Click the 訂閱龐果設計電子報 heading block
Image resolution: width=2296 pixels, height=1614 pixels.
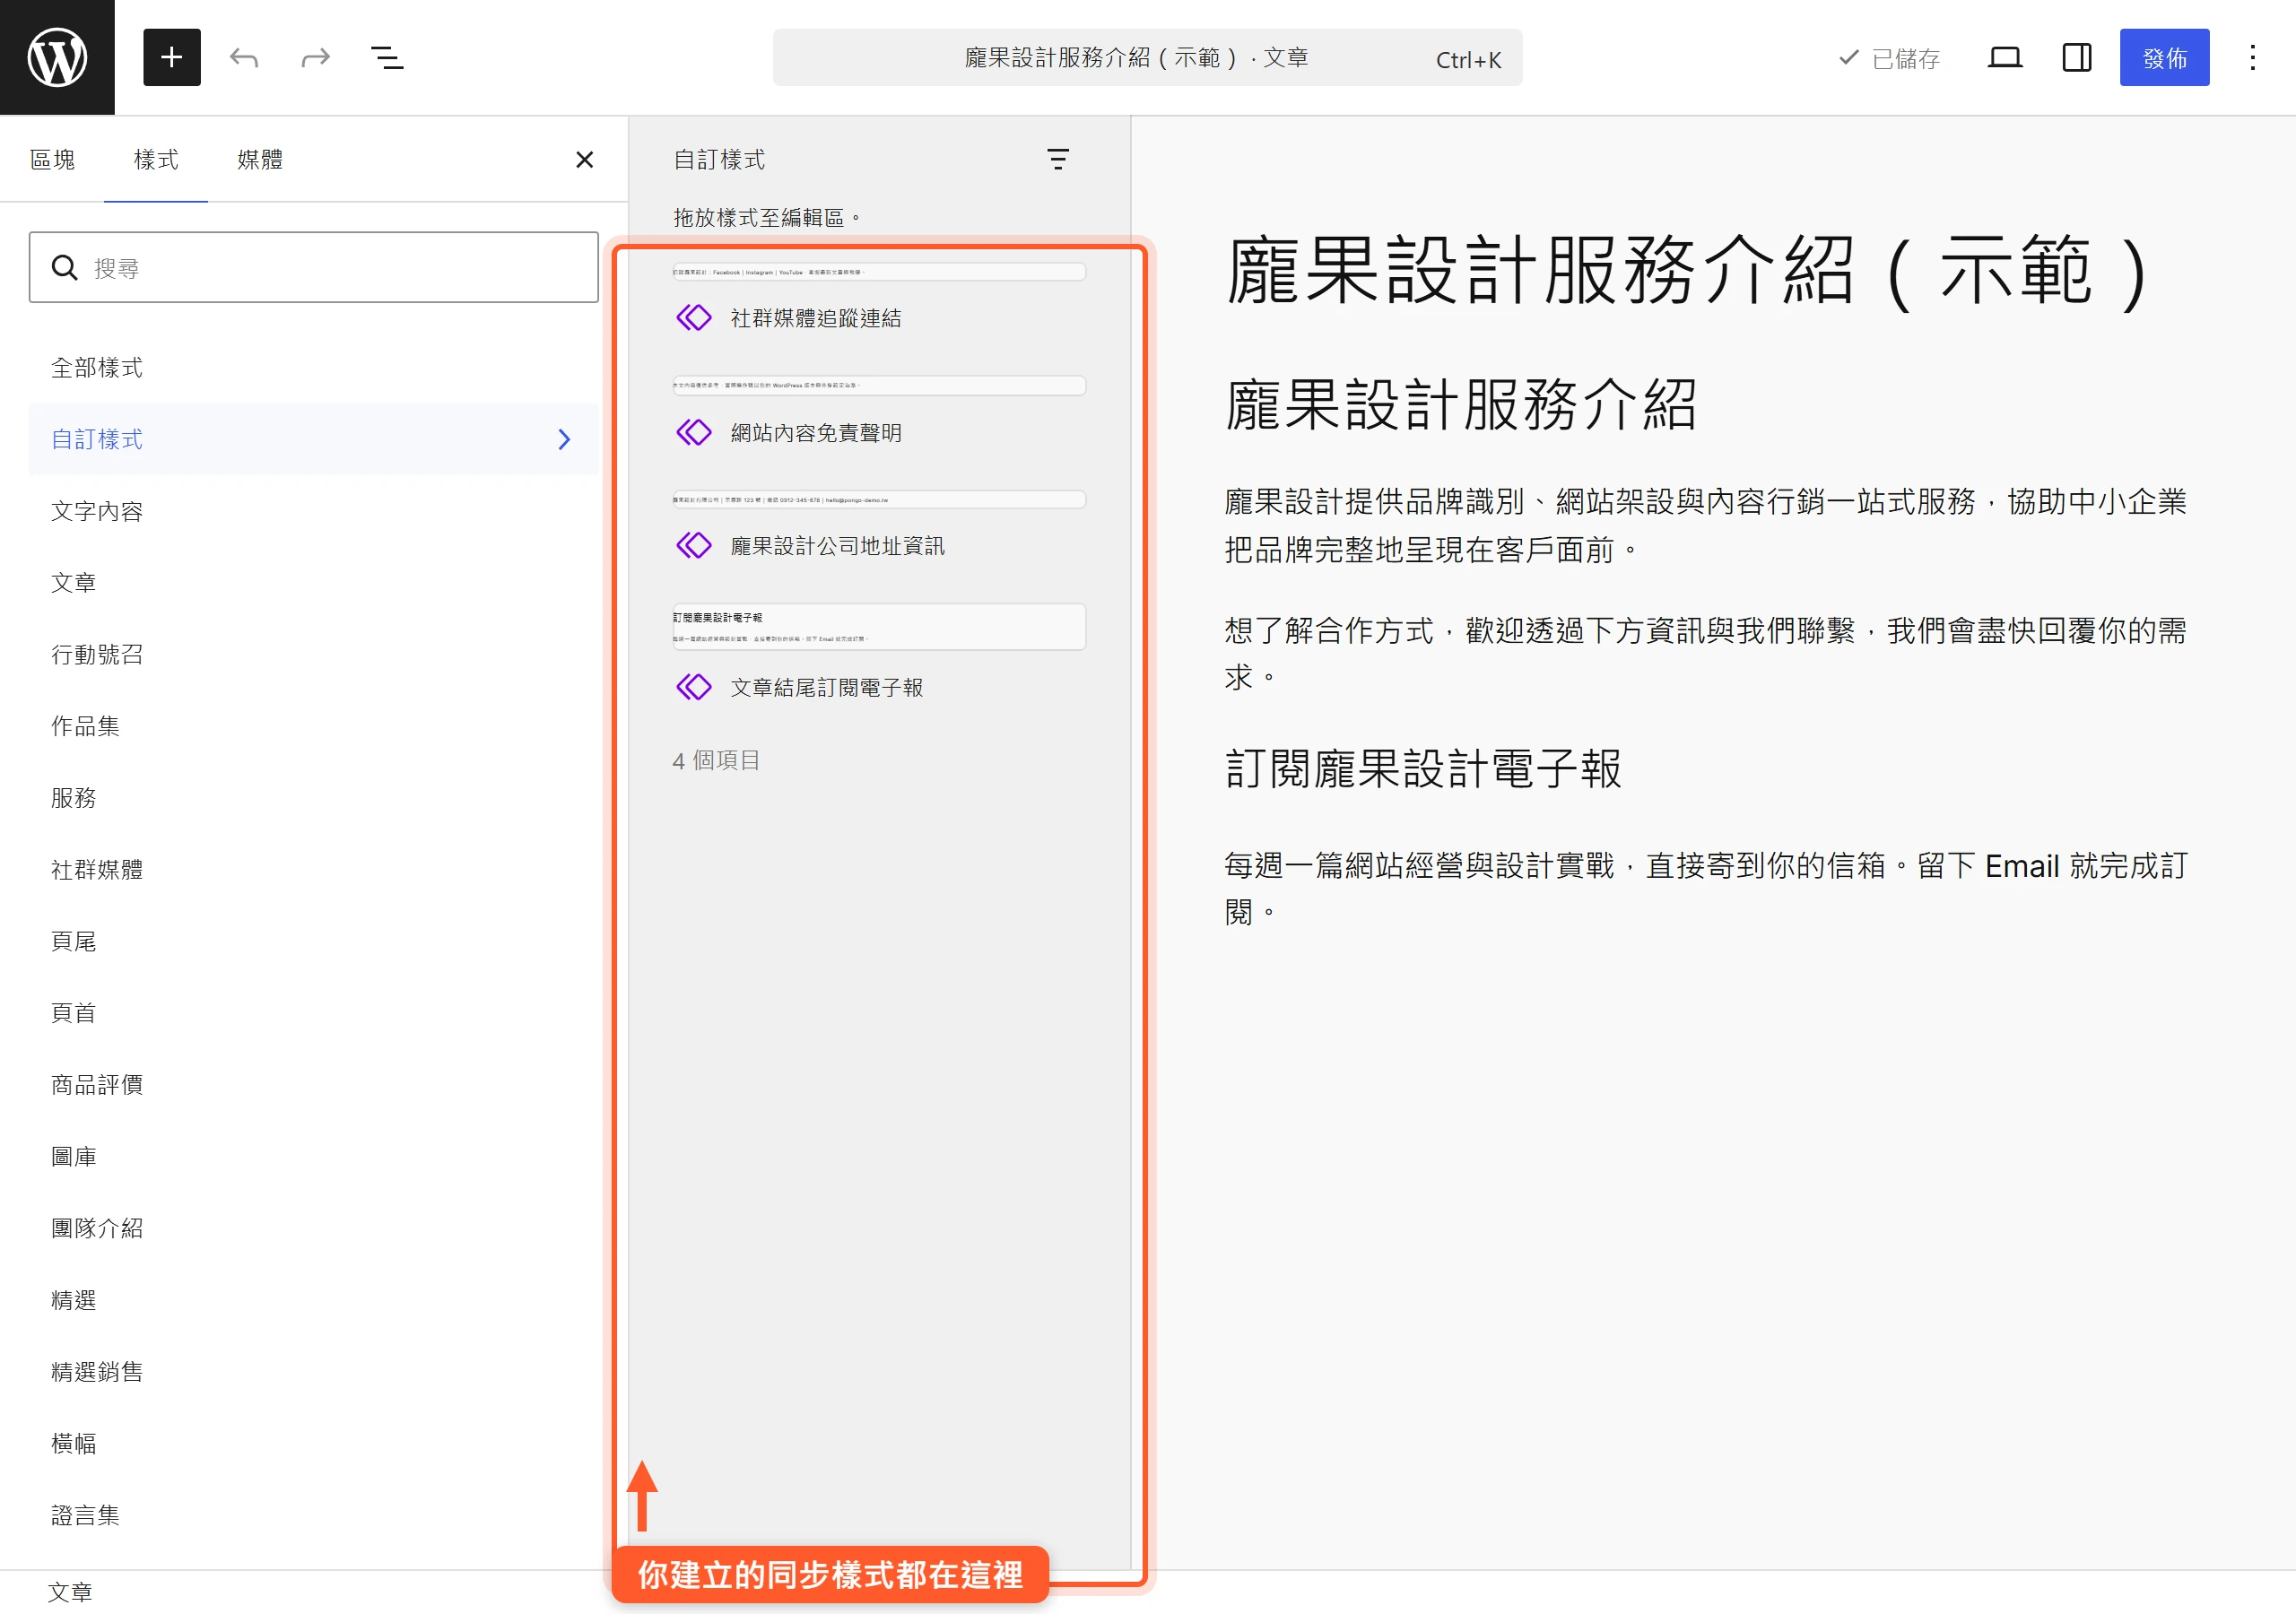[1423, 768]
